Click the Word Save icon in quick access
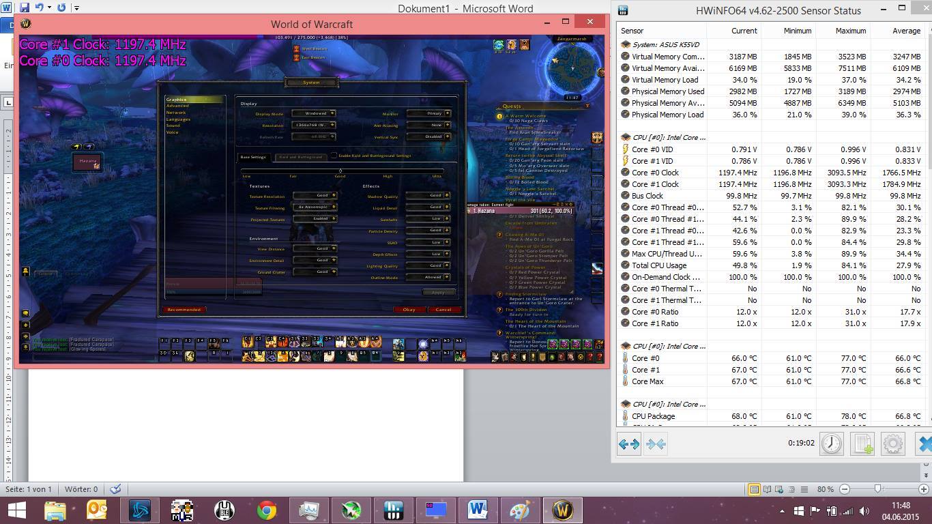Screen dimensions: 932x524 click(x=25, y=8)
